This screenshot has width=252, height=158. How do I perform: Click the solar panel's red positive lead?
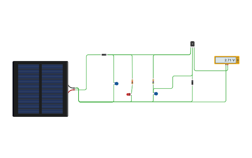[x=71, y=91]
